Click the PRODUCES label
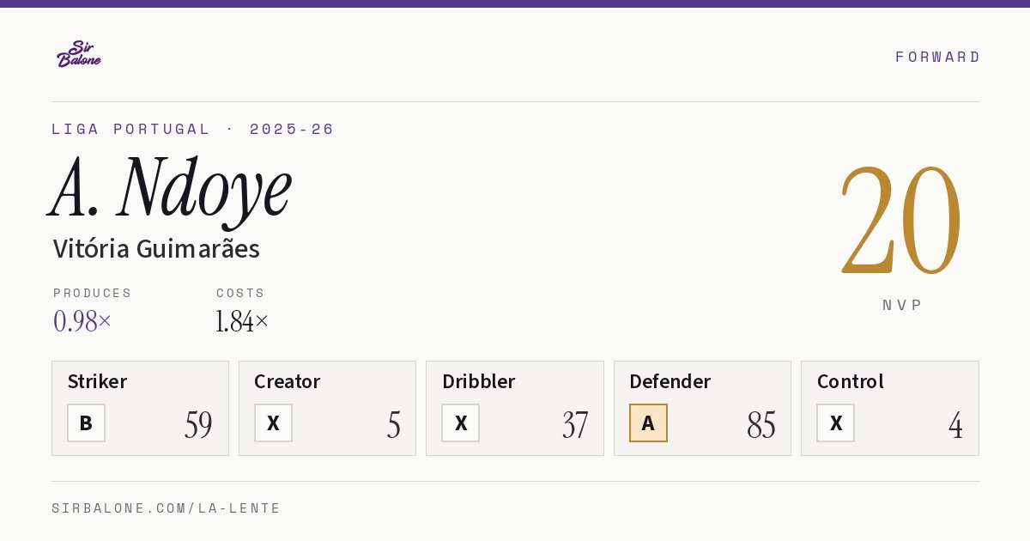The height and width of the screenshot is (541, 1030). 93,293
